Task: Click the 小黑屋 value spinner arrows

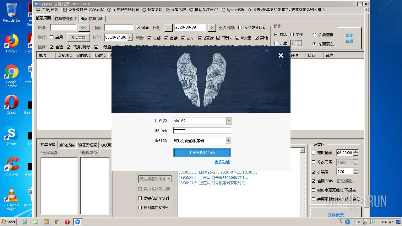Action: click(356, 172)
